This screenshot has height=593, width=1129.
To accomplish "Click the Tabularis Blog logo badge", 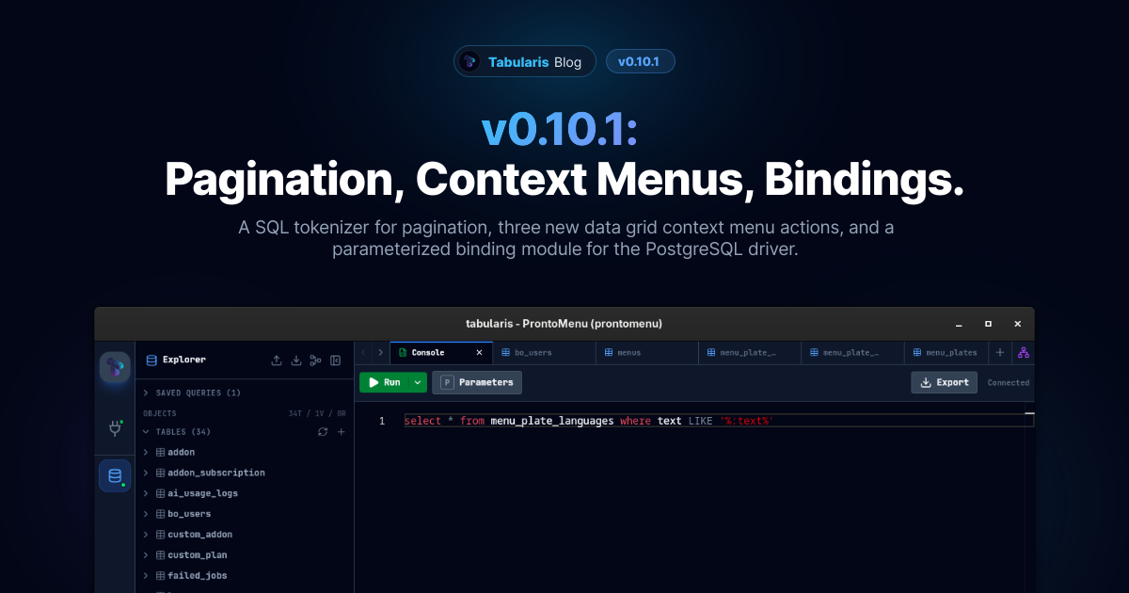I will coord(469,62).
